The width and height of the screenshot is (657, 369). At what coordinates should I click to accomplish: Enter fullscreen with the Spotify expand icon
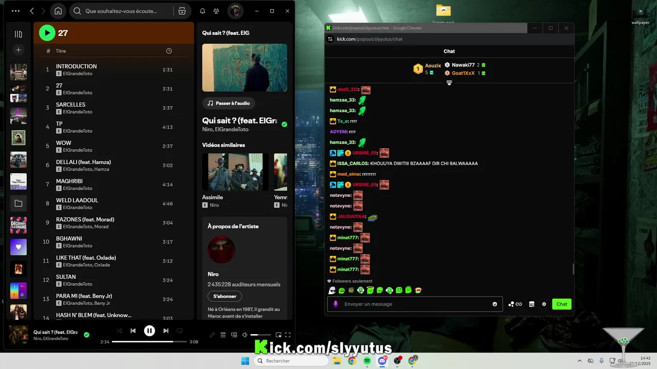tap(288, 335)
